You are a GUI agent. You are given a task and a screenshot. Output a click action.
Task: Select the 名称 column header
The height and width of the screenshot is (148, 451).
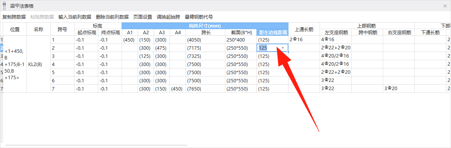click(x=39, y=29)
